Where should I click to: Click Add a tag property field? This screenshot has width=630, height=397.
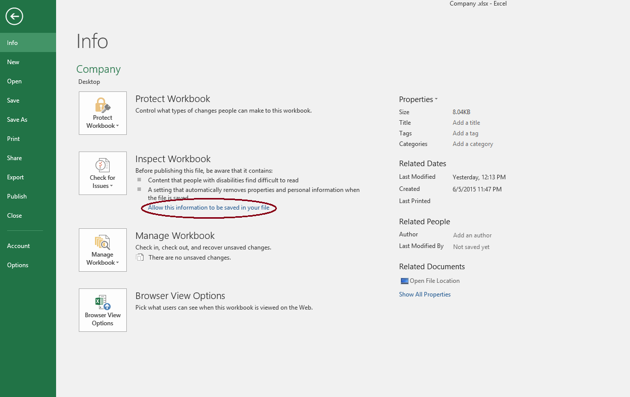tap(465, 133)
